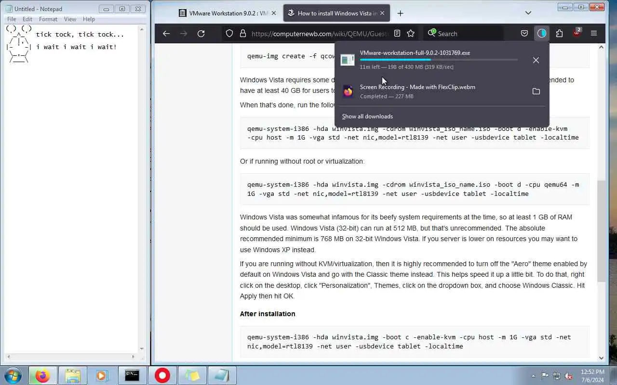
Task: Click Show all downloads link
Action: [367, 116]
